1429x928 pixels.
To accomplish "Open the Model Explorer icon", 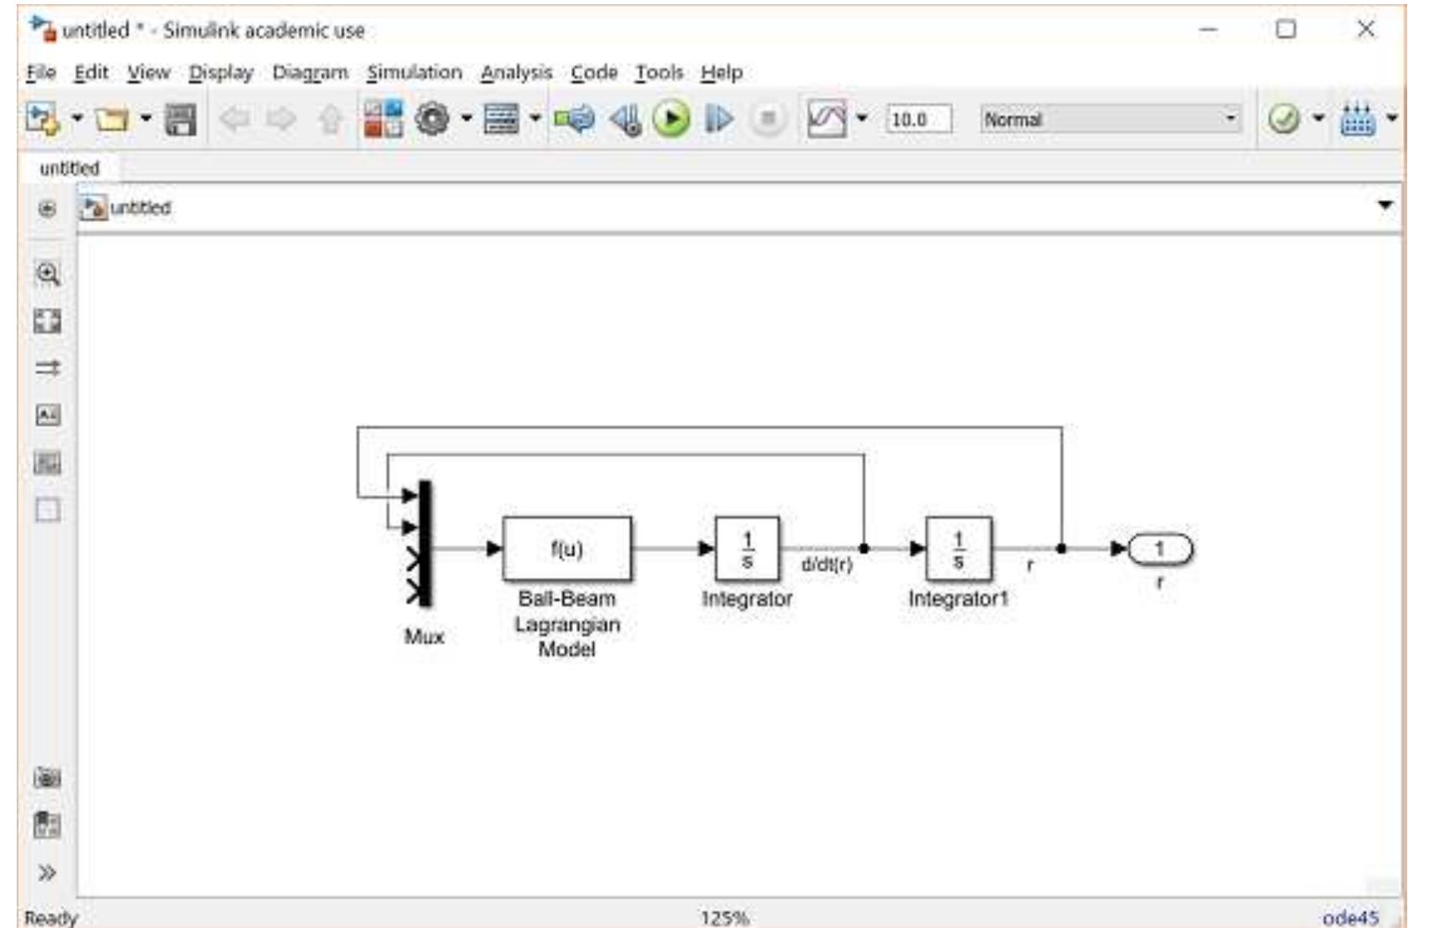I will tap(502, 119).
